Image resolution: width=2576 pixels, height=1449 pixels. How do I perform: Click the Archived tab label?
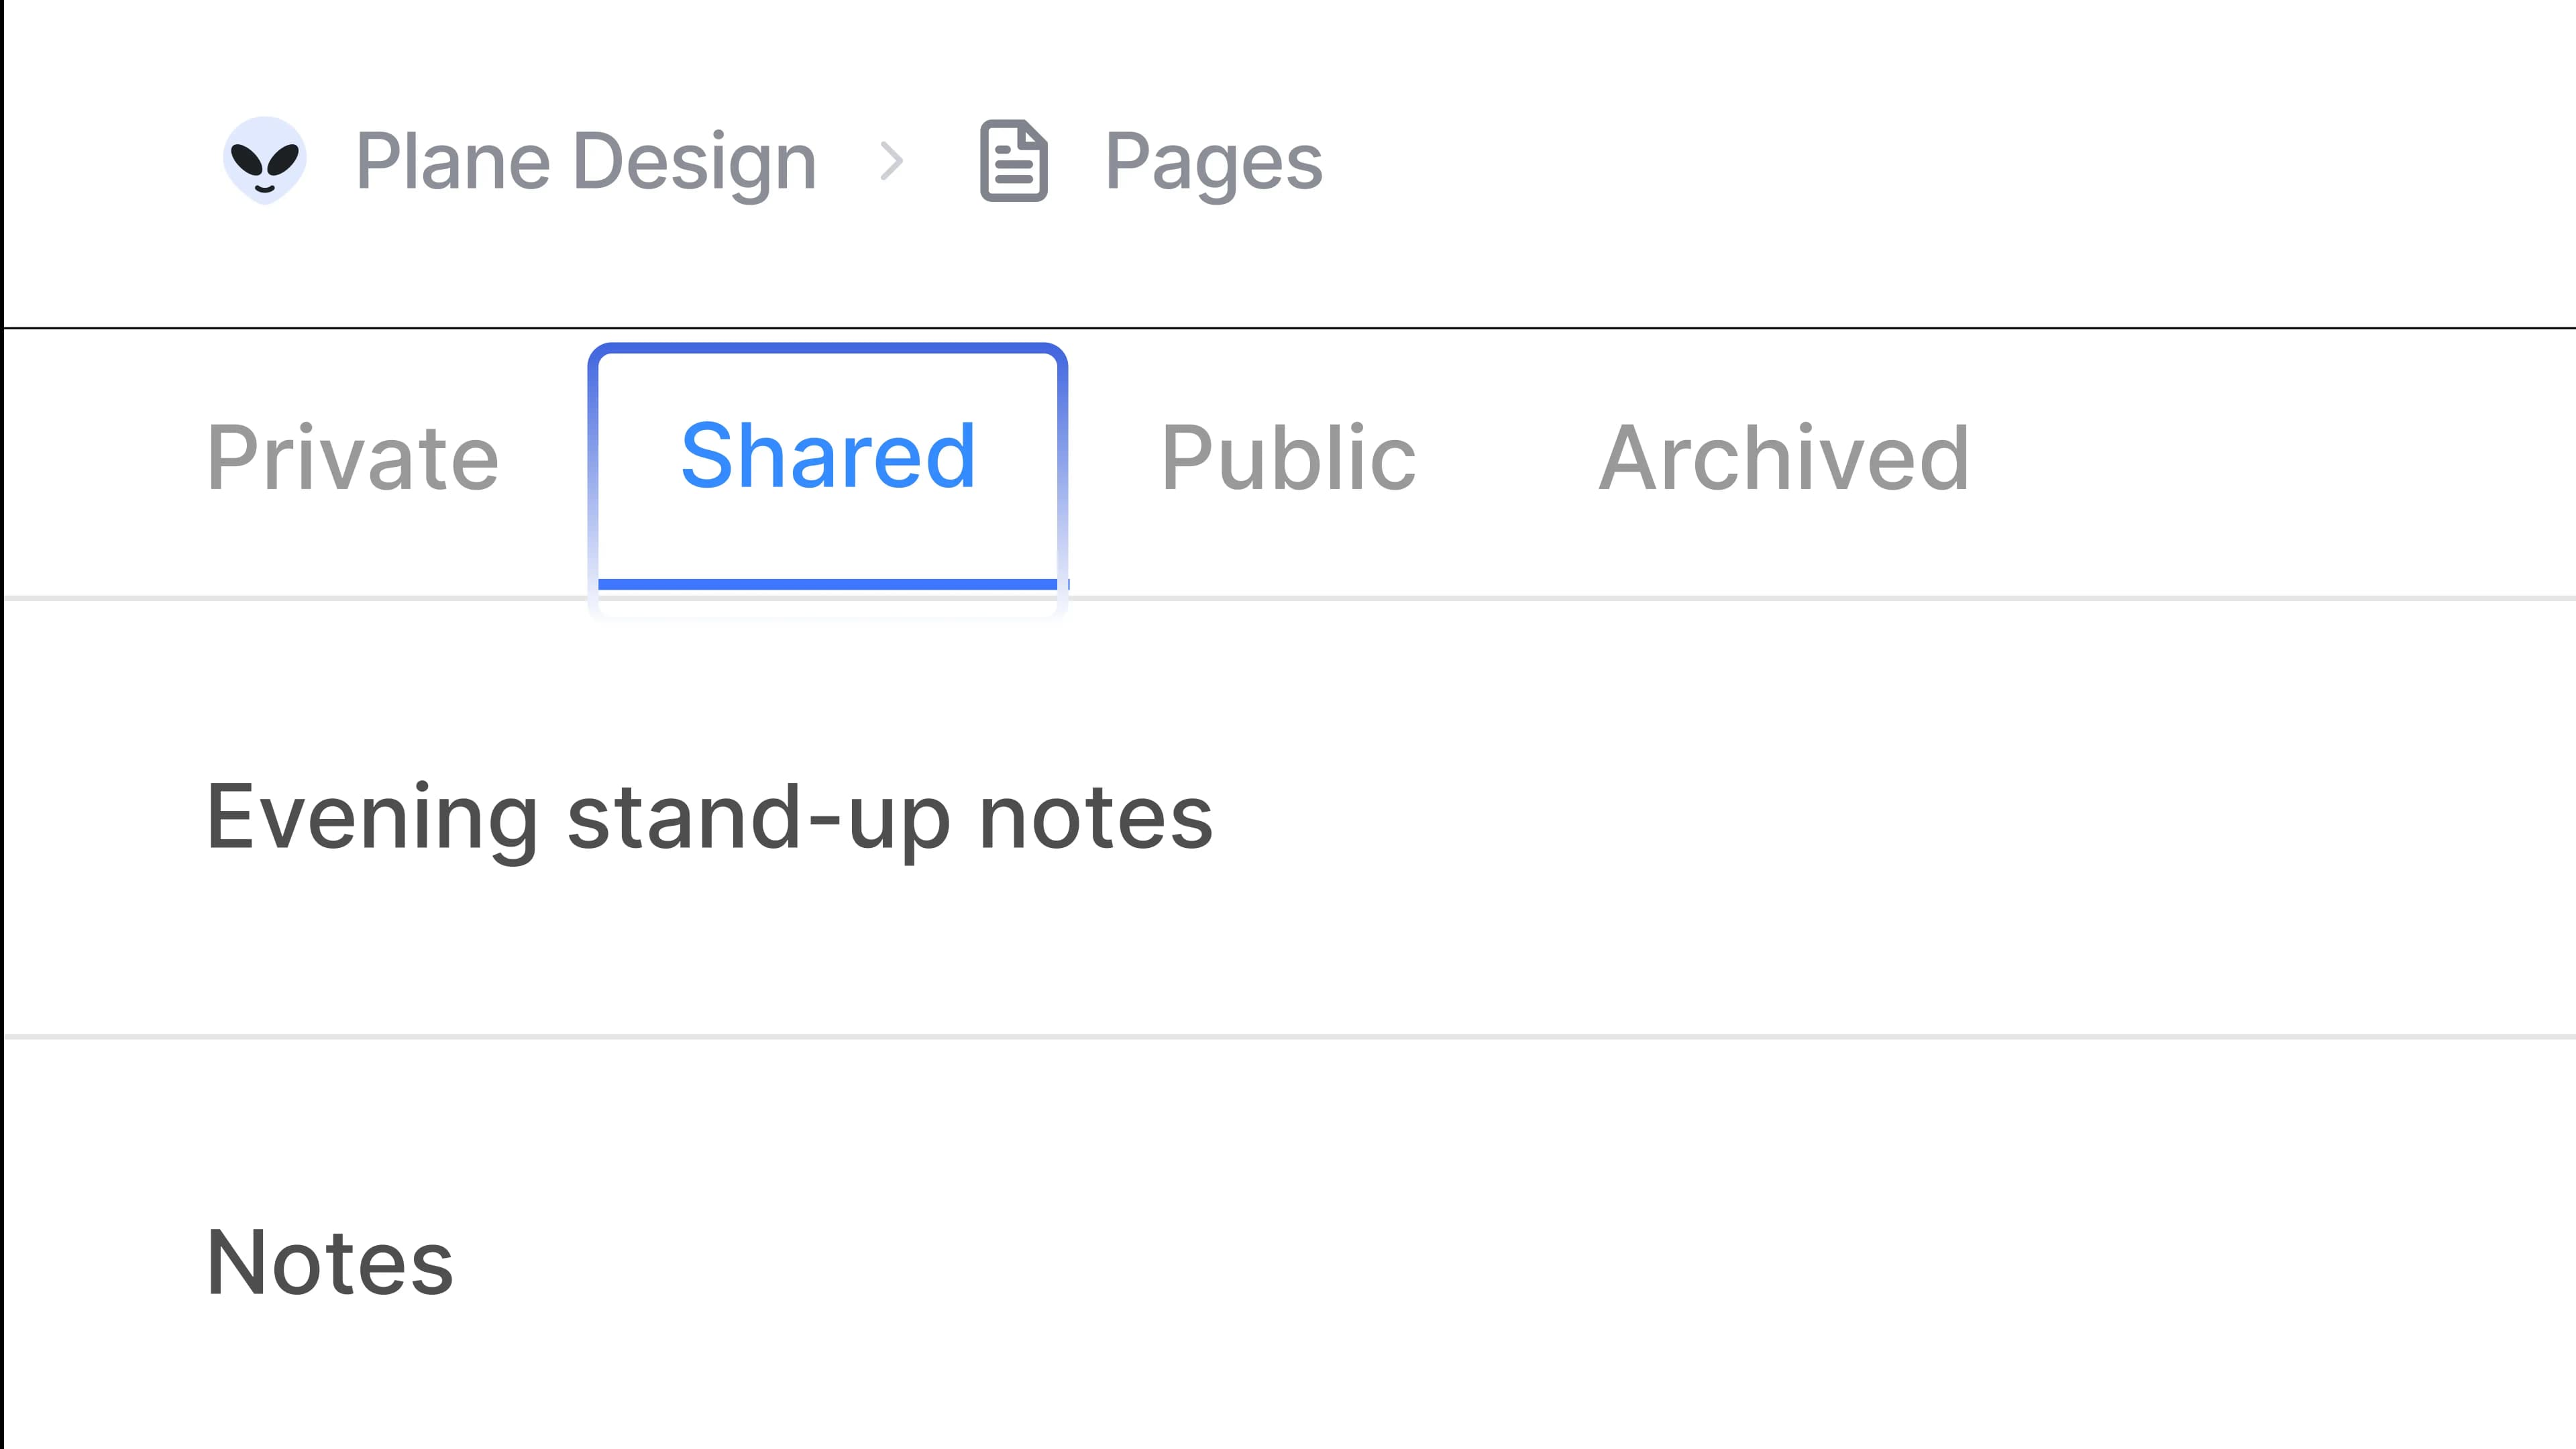[1784, 458]
